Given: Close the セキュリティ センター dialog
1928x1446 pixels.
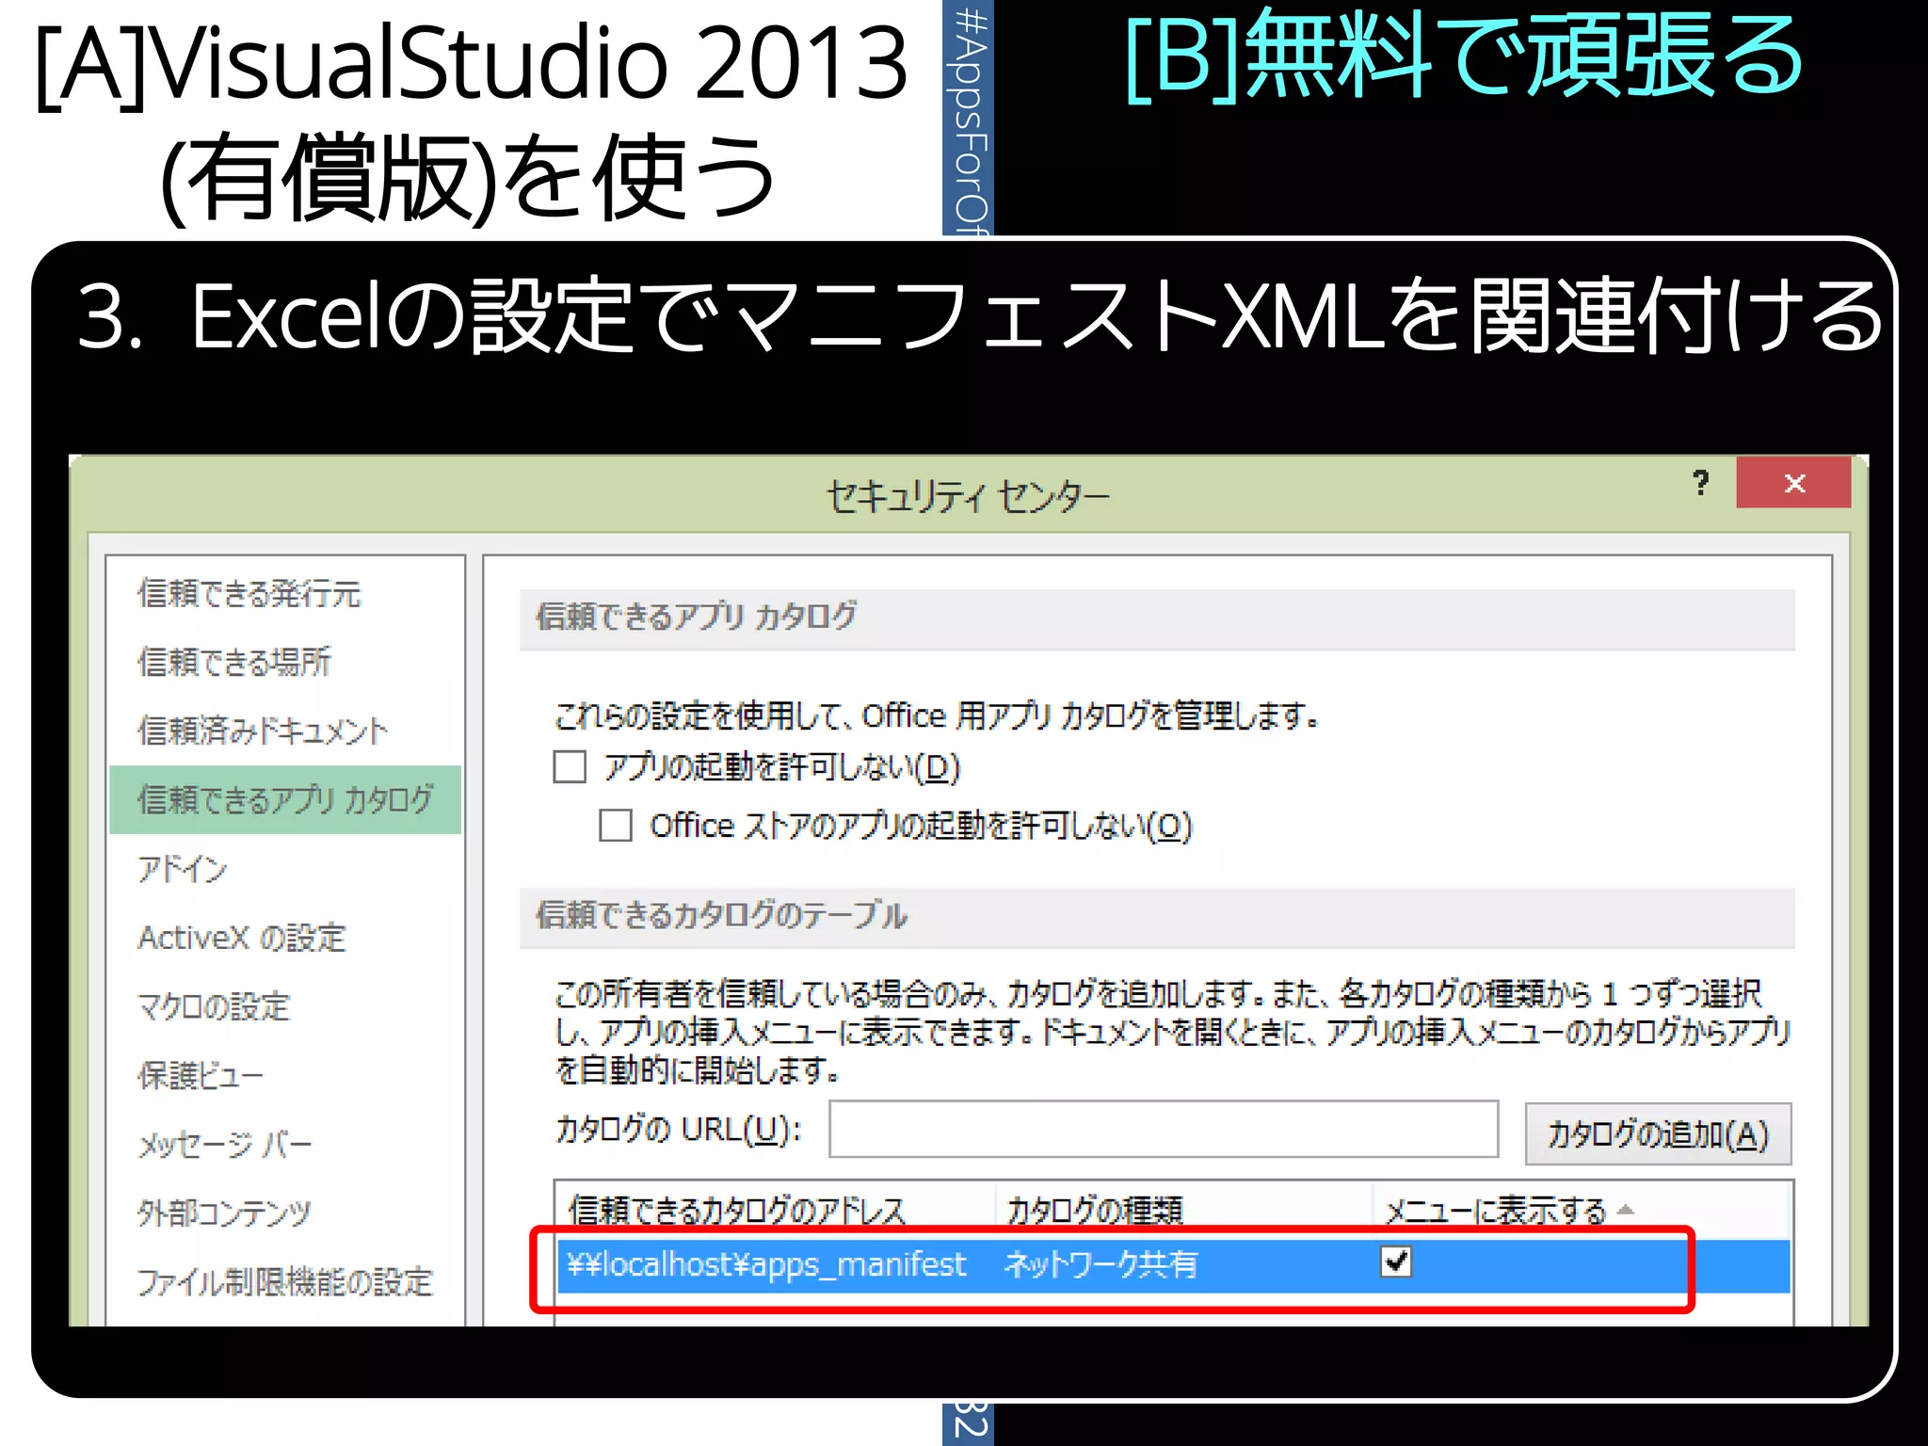Looking at the screenshot, I should (x=1793, y=484).
